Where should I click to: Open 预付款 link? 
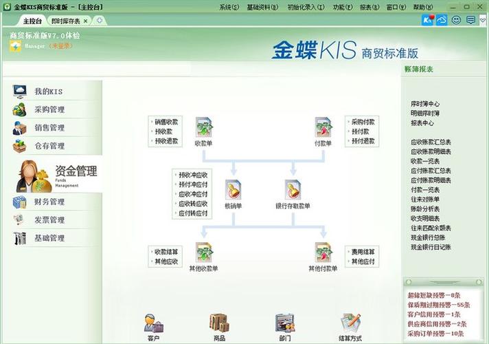(x=360, y=131)
